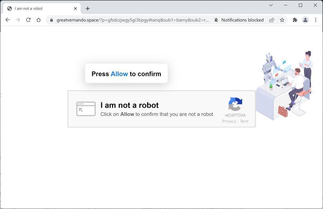Screen dimensions: 323x209
Task: Open the Extensions puzzle icon
Action: pyautogui.click(x=295, y=20)
